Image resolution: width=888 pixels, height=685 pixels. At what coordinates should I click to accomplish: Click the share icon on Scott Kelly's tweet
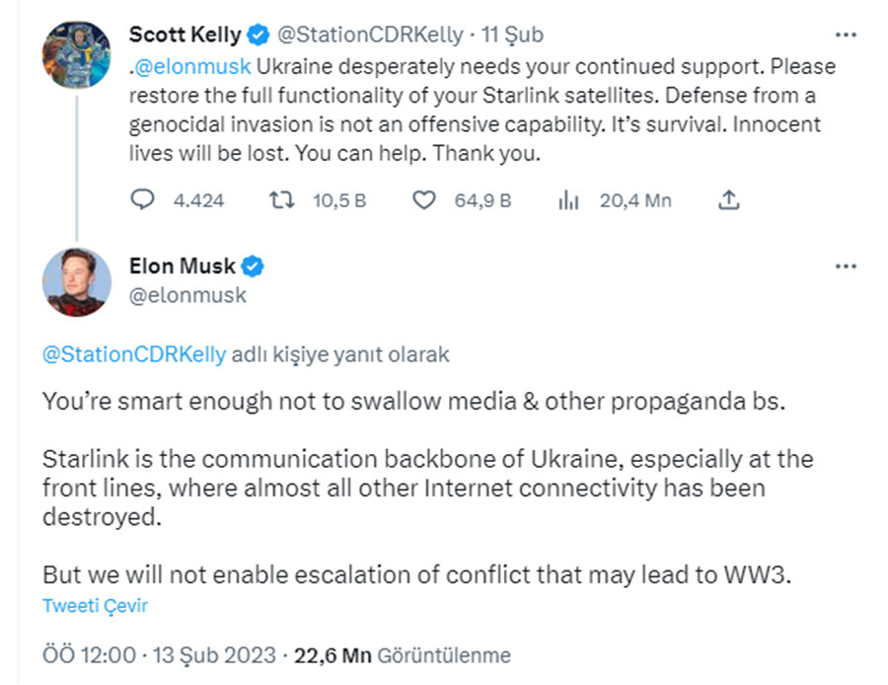[728, 200]
